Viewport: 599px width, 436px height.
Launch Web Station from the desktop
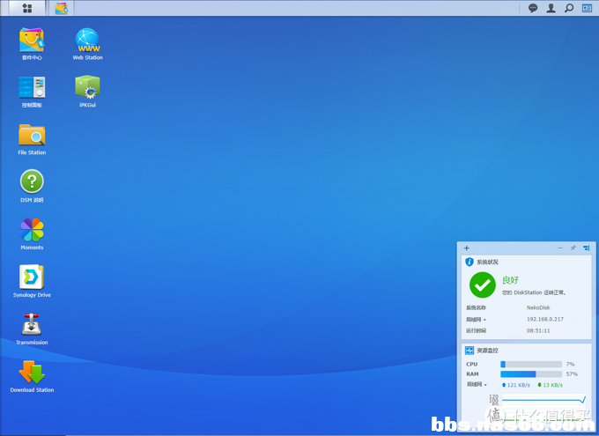coord(87,41)
